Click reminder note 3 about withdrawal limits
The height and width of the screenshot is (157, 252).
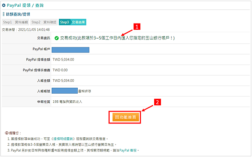73,150
